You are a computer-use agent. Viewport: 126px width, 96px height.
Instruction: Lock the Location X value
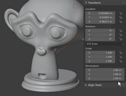point(121,13)
